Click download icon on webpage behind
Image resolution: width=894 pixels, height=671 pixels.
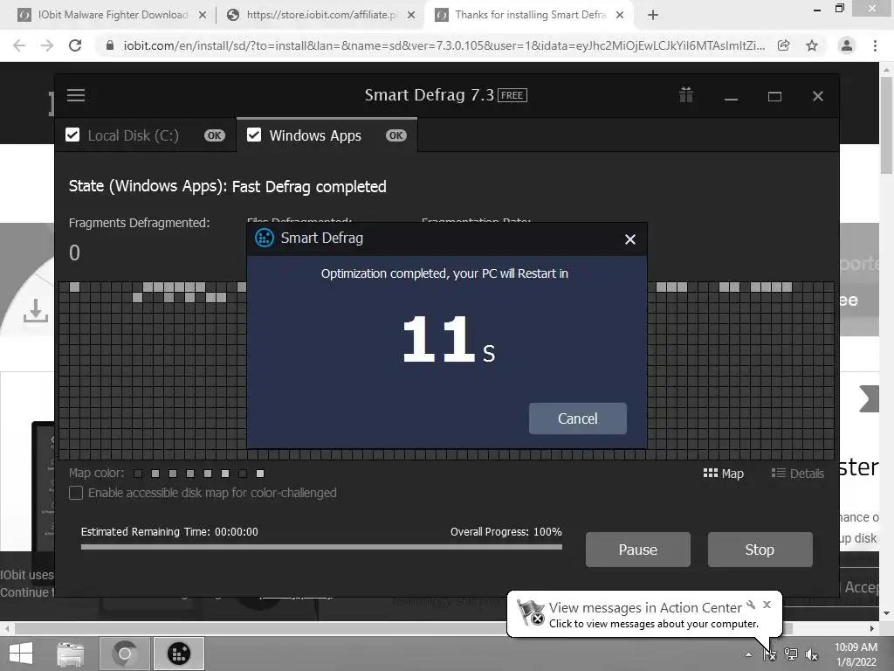click(35, 310)
